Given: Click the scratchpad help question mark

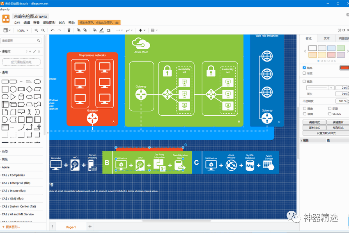Looking at the screenshot, I should pos(27,52).
